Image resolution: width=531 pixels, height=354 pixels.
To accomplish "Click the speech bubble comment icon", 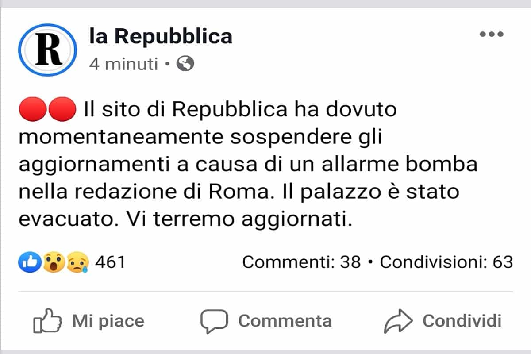I will [214, 321].
